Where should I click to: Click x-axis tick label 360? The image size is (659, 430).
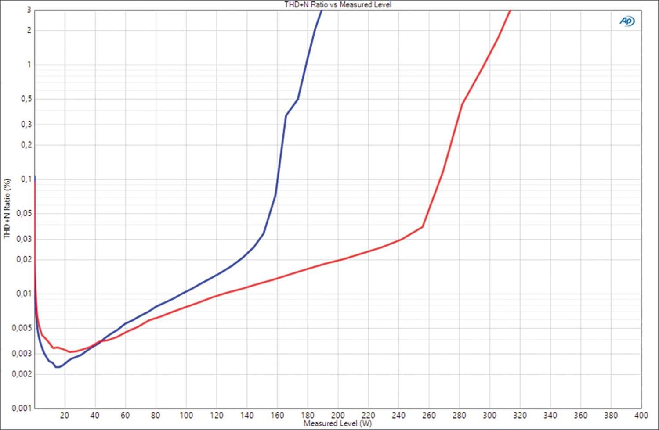click(580, 415)
